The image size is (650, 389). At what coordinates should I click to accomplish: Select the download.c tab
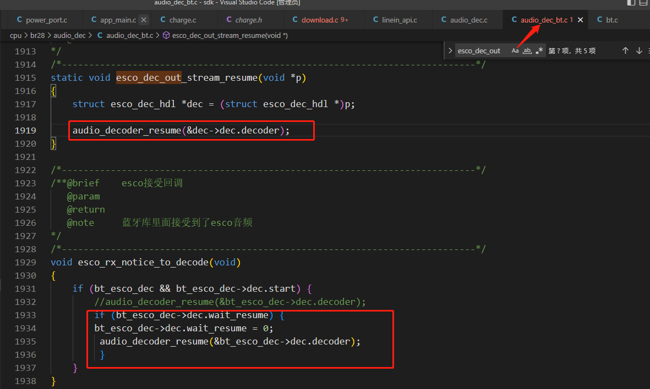pyautogui.click(x=320, y=20)
